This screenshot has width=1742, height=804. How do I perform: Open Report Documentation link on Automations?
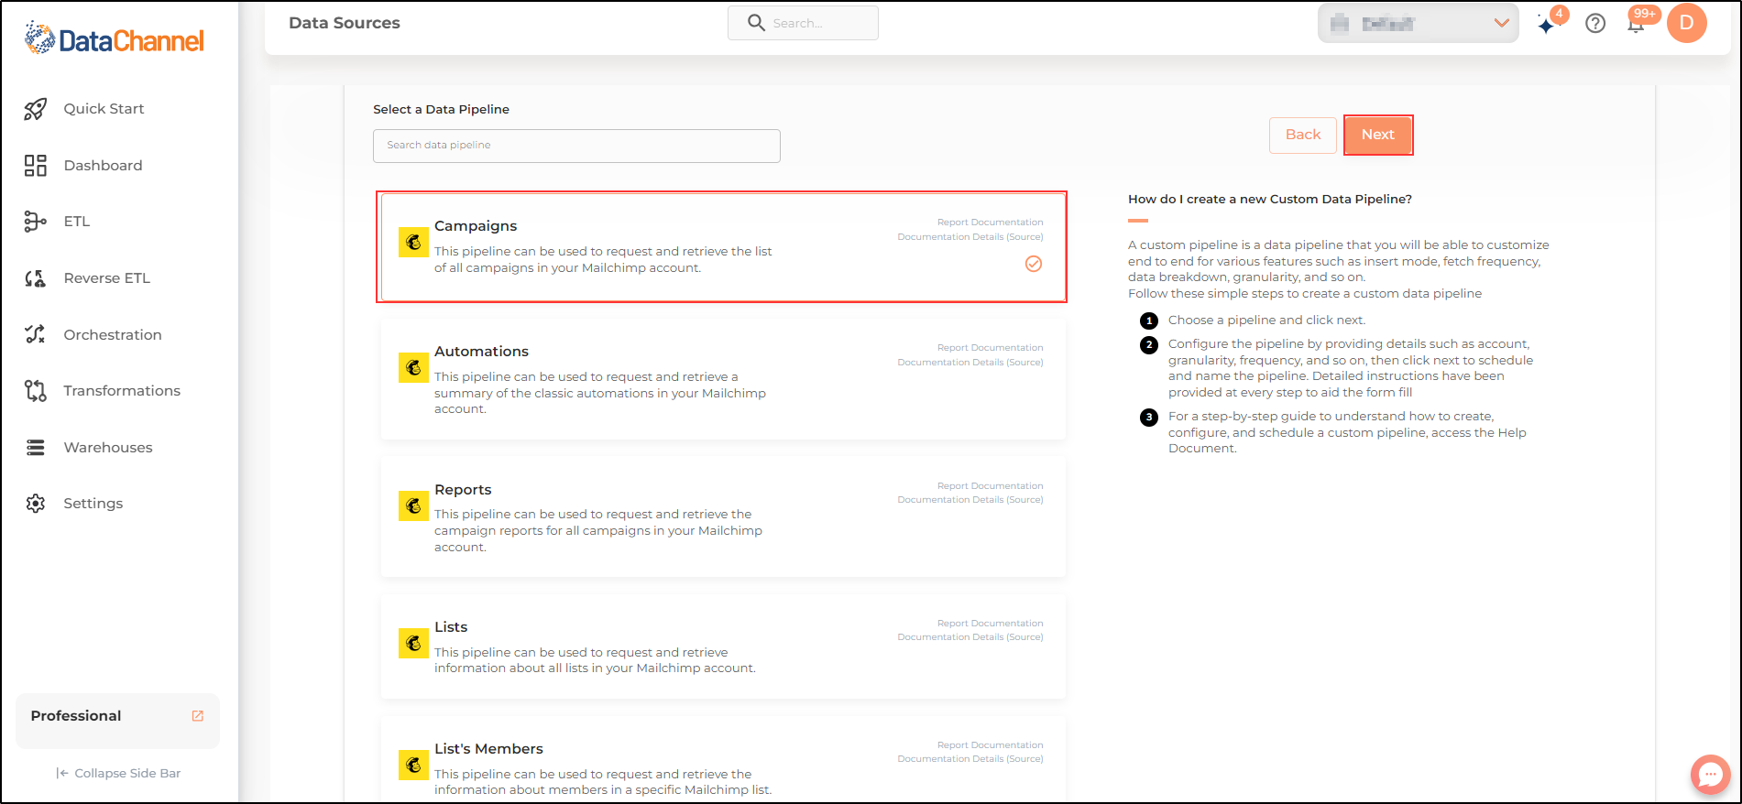click(x=990, y=348)
